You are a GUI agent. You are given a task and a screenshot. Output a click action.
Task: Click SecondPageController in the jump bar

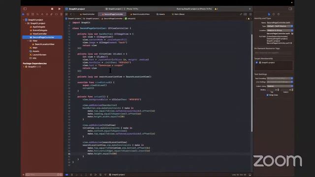pyautogui.click(x=112, y=19)
